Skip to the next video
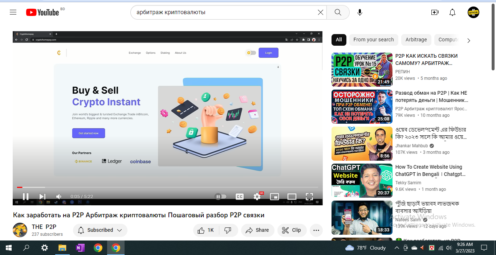This screenshot has width=496, height=255. click(42, 197)
